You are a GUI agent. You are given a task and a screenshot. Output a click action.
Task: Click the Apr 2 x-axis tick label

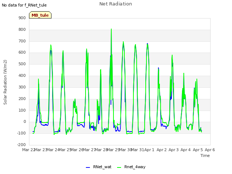(162, 150)
